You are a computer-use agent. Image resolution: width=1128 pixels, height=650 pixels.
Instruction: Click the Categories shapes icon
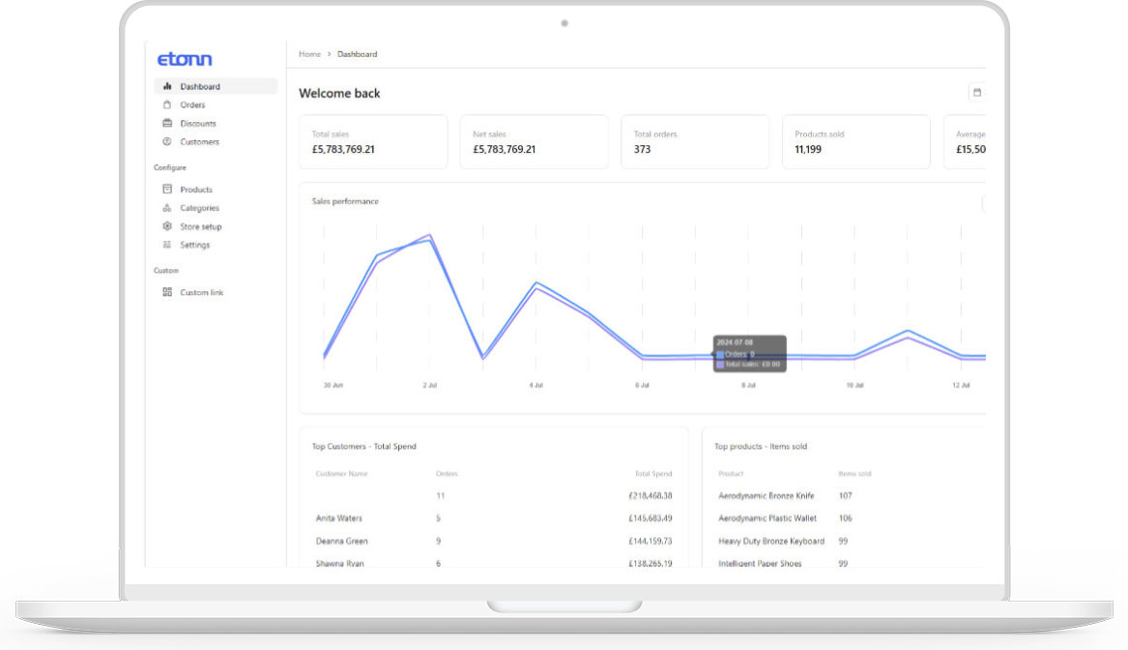[x=167, y=208]
